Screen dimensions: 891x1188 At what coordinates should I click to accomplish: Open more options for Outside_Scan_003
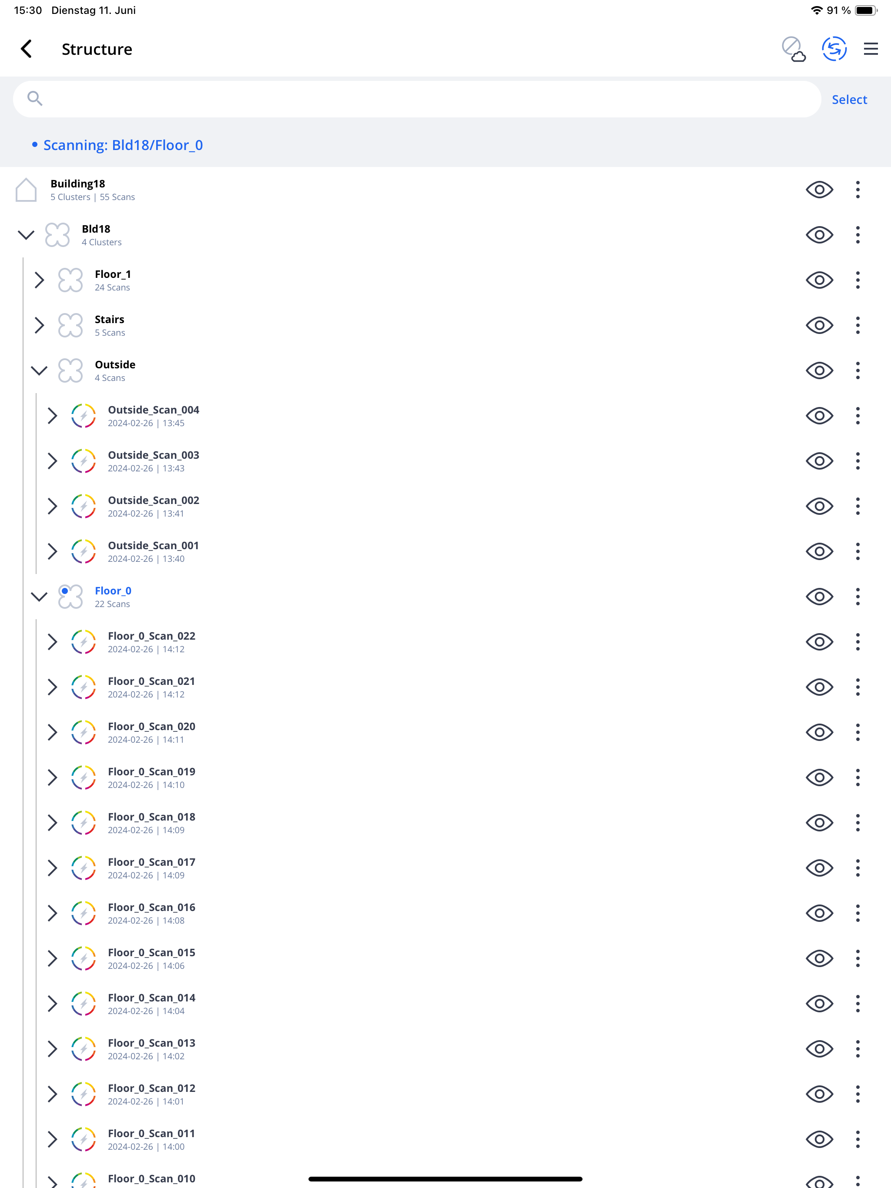coord(858,461)
